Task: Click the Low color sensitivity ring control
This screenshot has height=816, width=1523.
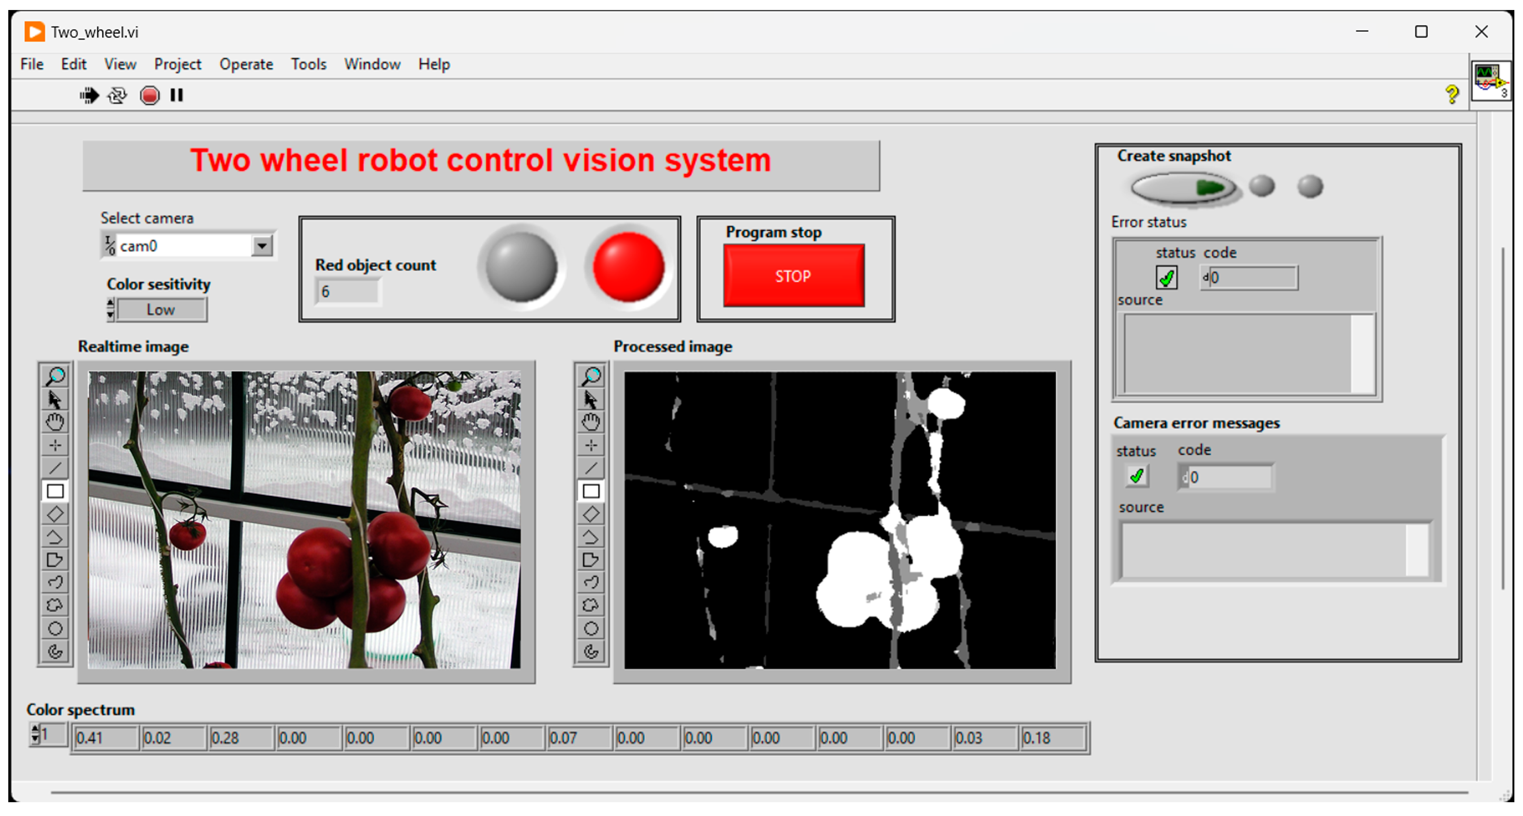Action: [x=161, y=309]
